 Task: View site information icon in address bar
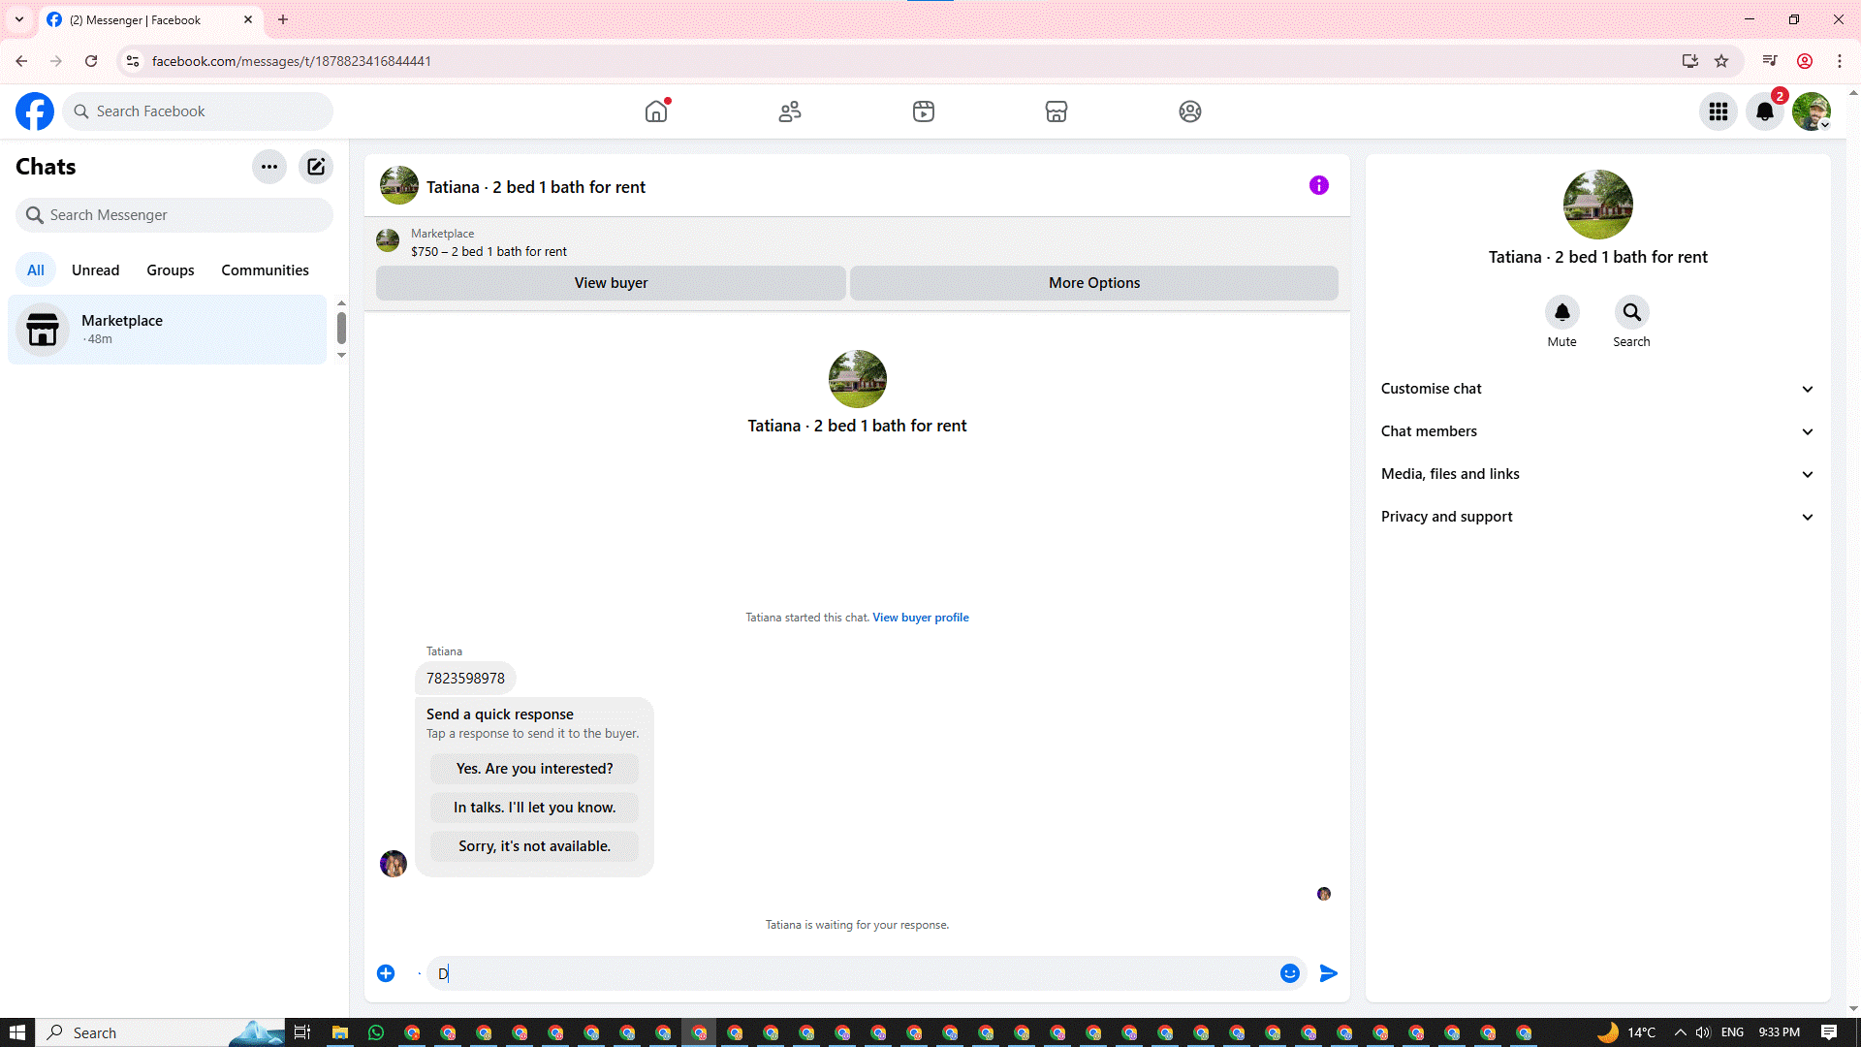(x=133, y=61)
